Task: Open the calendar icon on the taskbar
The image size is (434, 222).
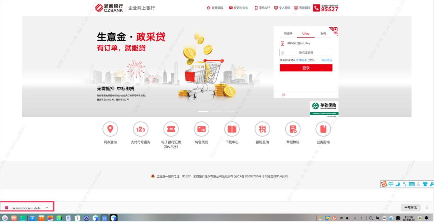Action: pyautogui.click(x=77, y=218)
